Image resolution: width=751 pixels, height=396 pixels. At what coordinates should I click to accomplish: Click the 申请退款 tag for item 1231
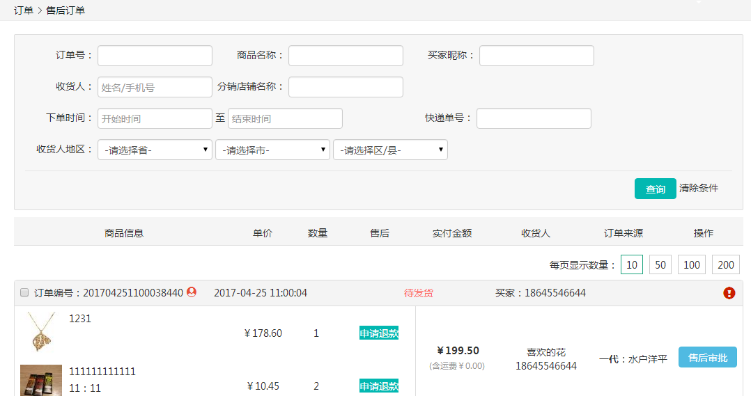pos(379,333)
